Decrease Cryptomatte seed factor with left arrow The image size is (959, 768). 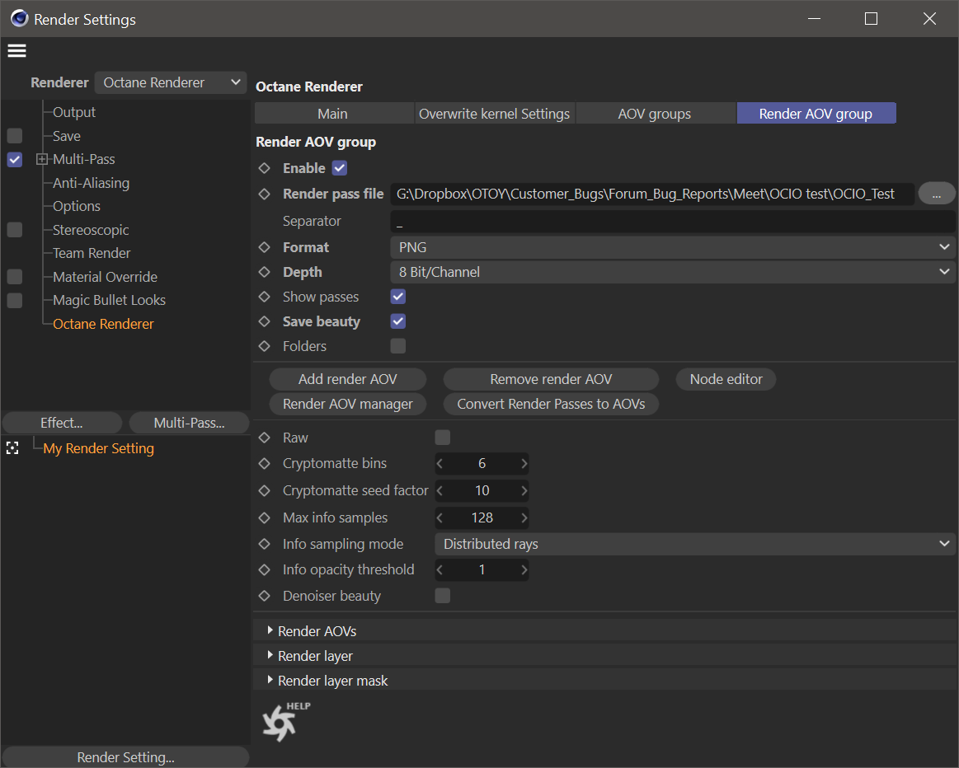click(x=440, y=491)
